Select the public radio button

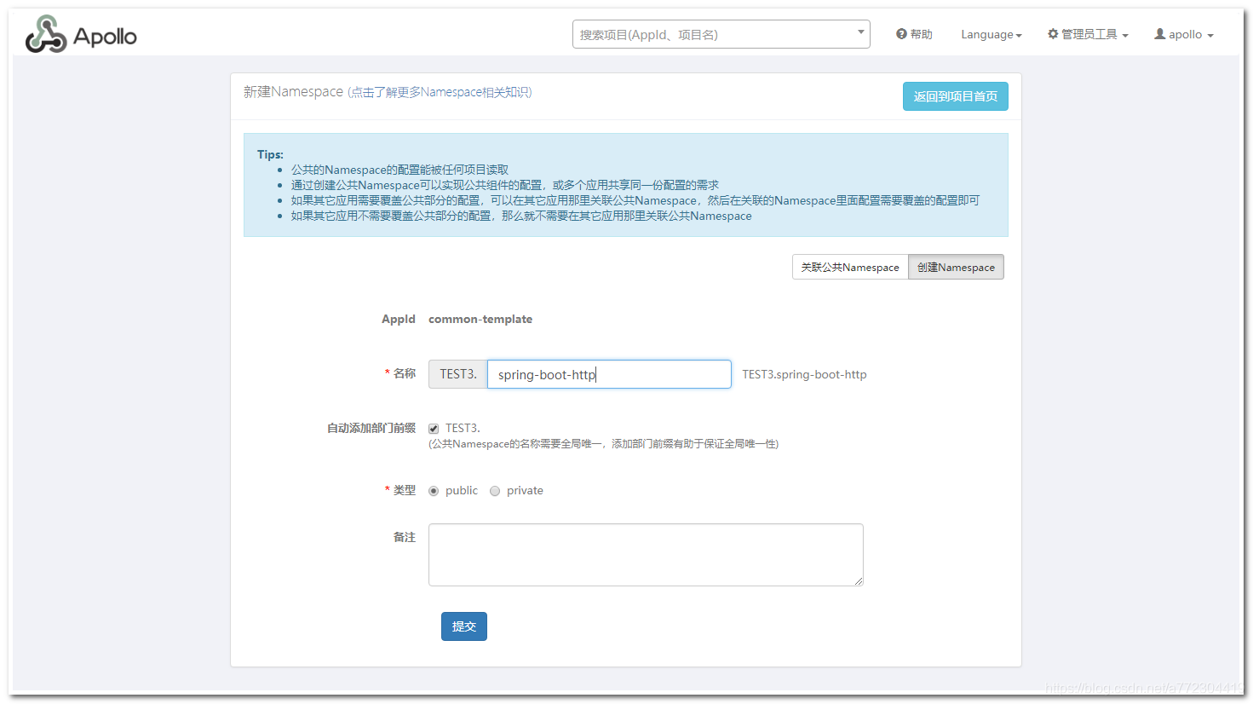434,490
